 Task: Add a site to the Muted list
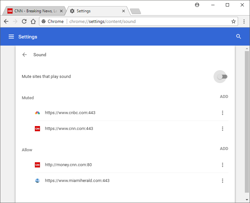point(224,97)
